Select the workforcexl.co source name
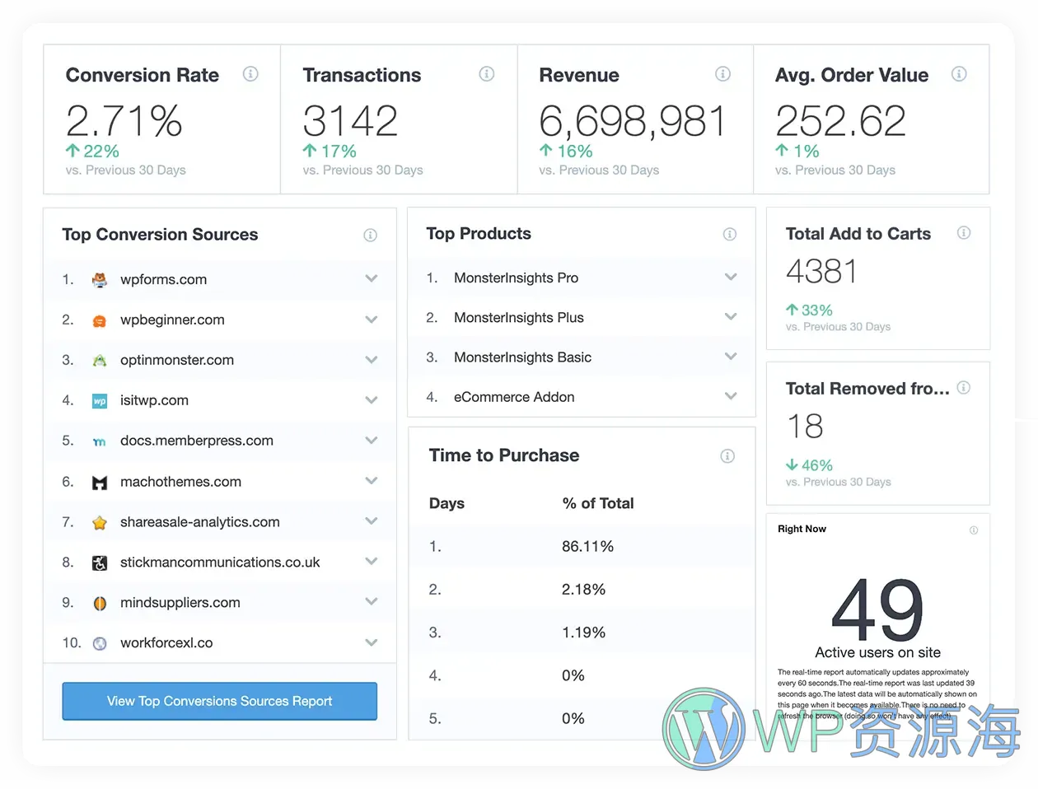 coord(166,643)
